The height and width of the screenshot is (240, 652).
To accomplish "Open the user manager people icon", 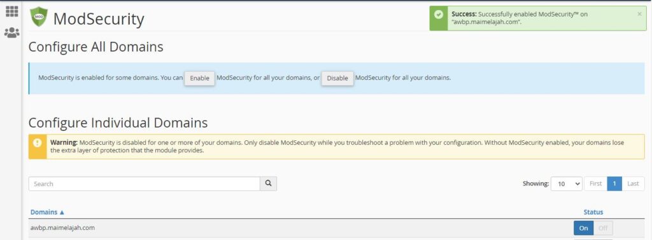I will (x=11, y=33).
